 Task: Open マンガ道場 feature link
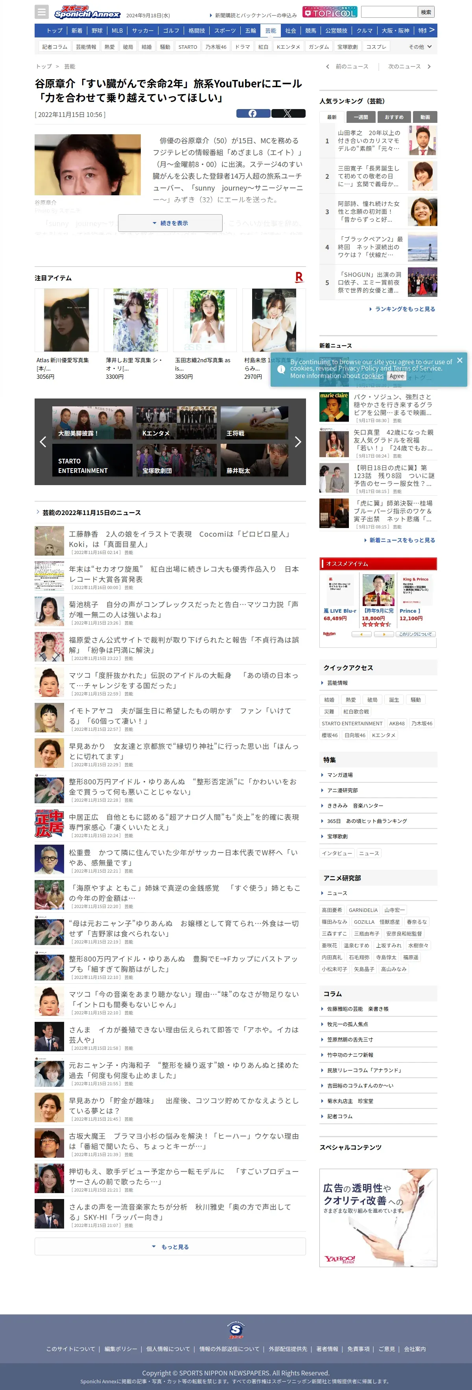[340, 775]
